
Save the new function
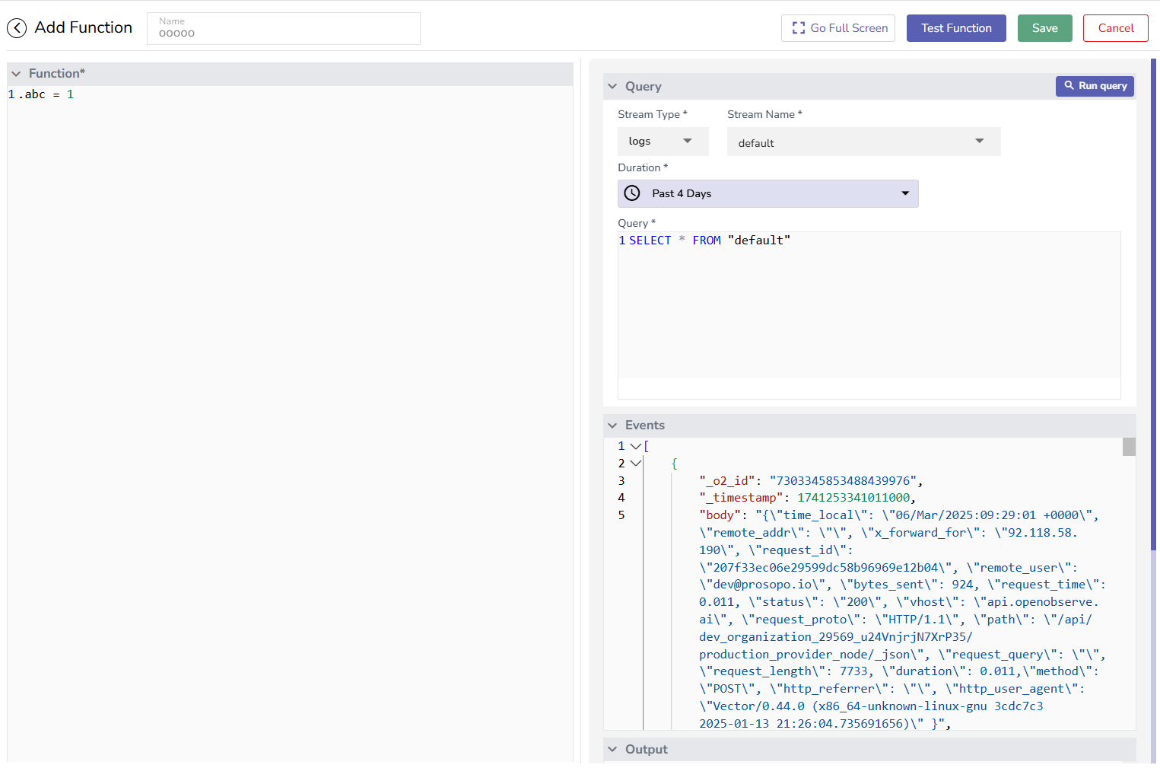pos(1044,27)
